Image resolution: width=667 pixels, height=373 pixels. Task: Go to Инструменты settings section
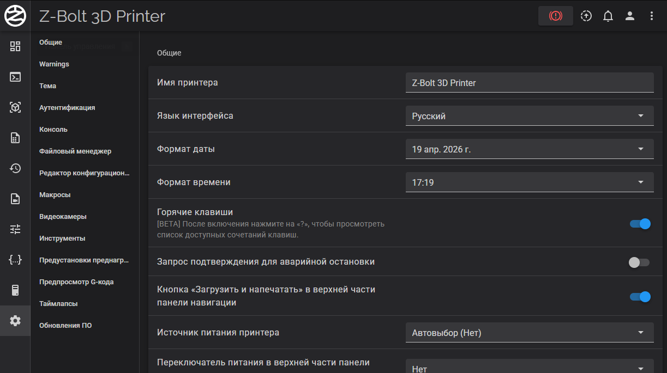coord(62,239)
